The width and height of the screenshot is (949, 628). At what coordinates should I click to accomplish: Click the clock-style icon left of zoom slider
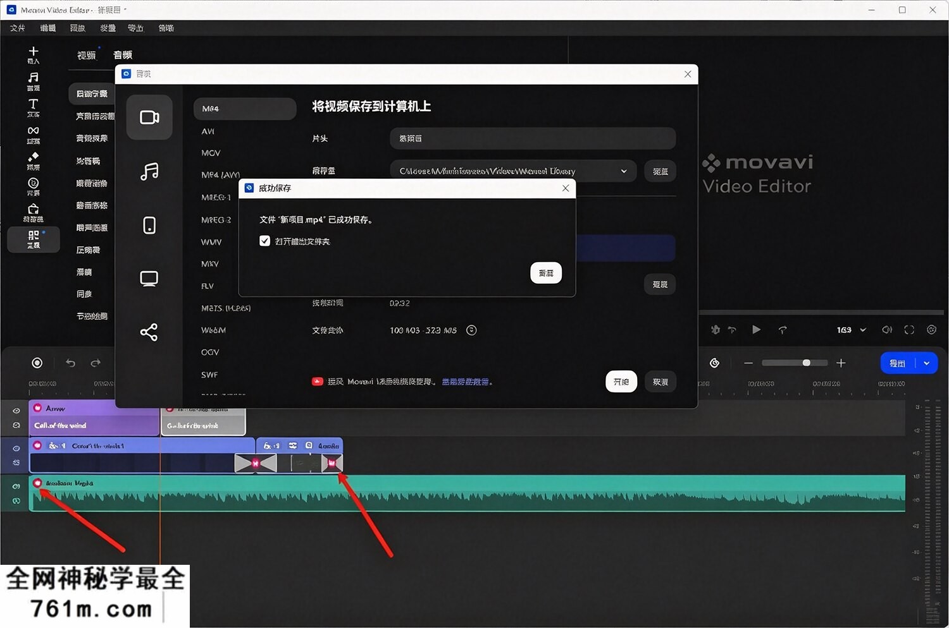tap(714, 363)
